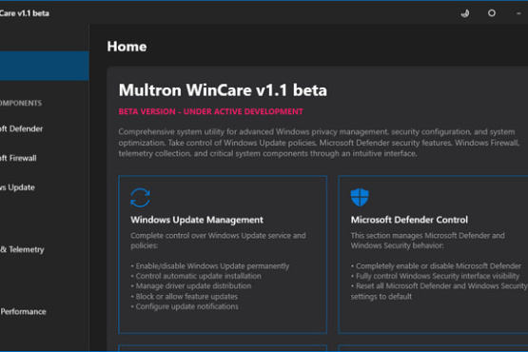This screenshot has width=528, height=352.
Task: Click the Windows Update Management card title
Action: (x=197, y=220)
